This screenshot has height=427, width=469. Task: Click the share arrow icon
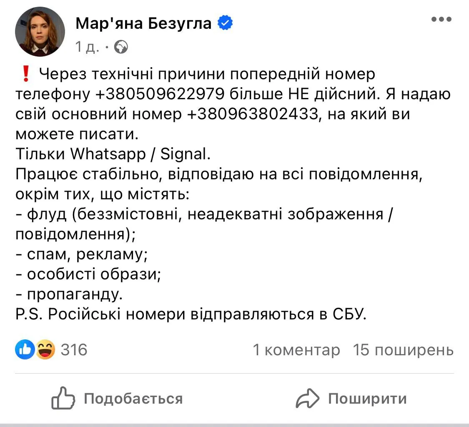(x=307, y=398)
